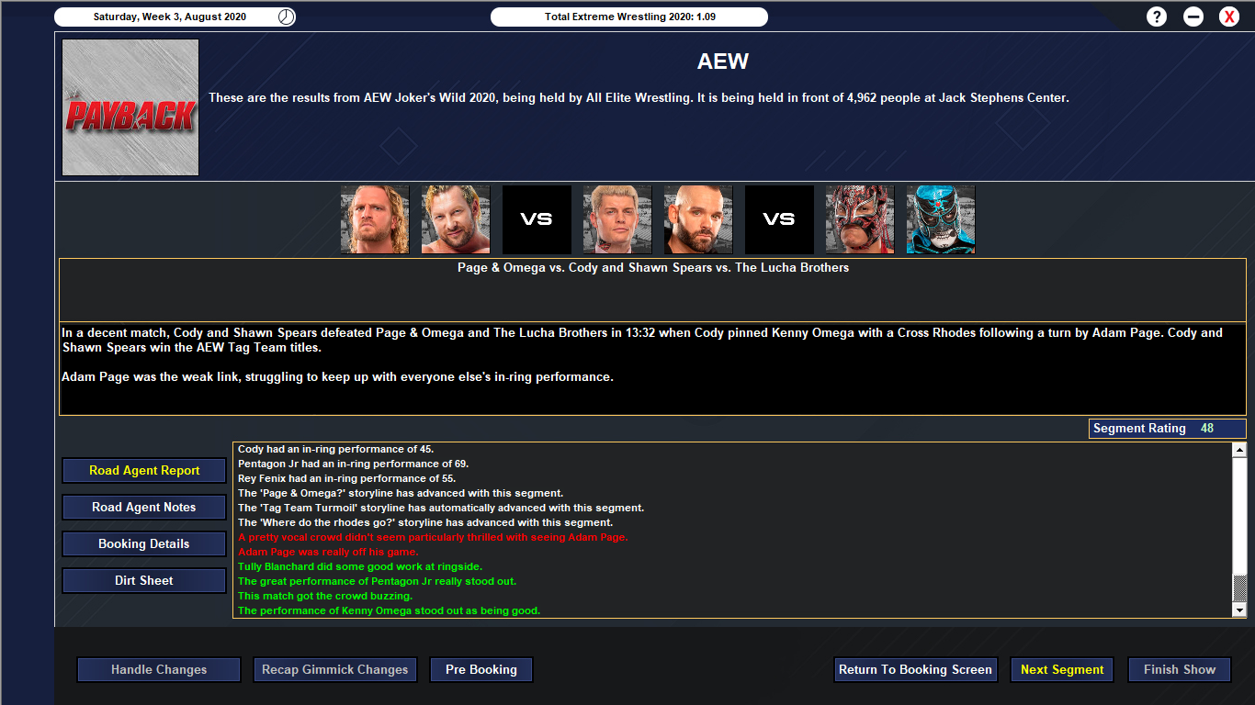
Task: Open the Dirt Sheet view
Action: 144,580
